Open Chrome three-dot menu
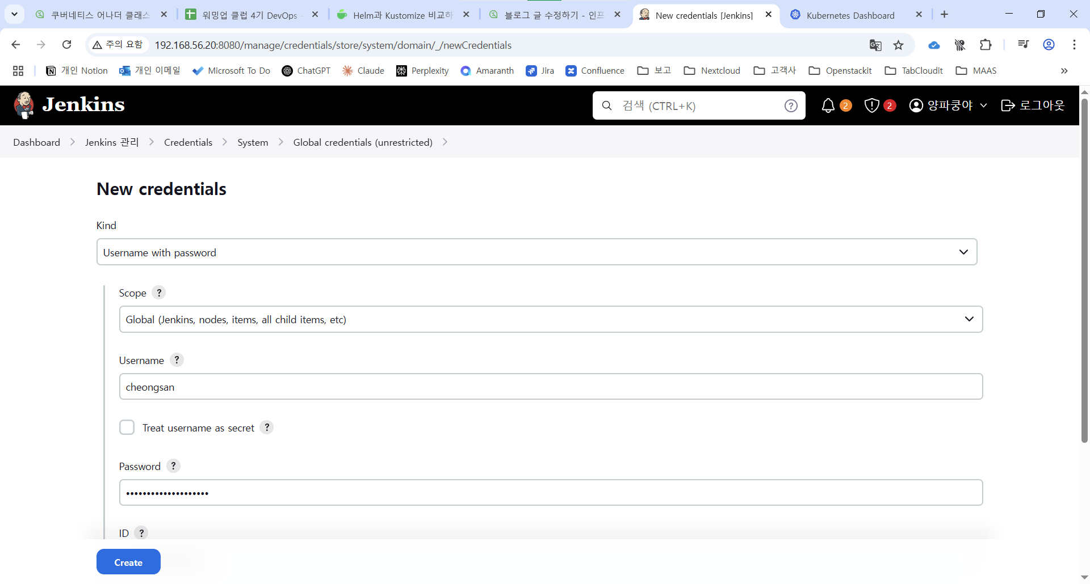This screenshot has height=584, width=1090. [x=1074, y=45]
